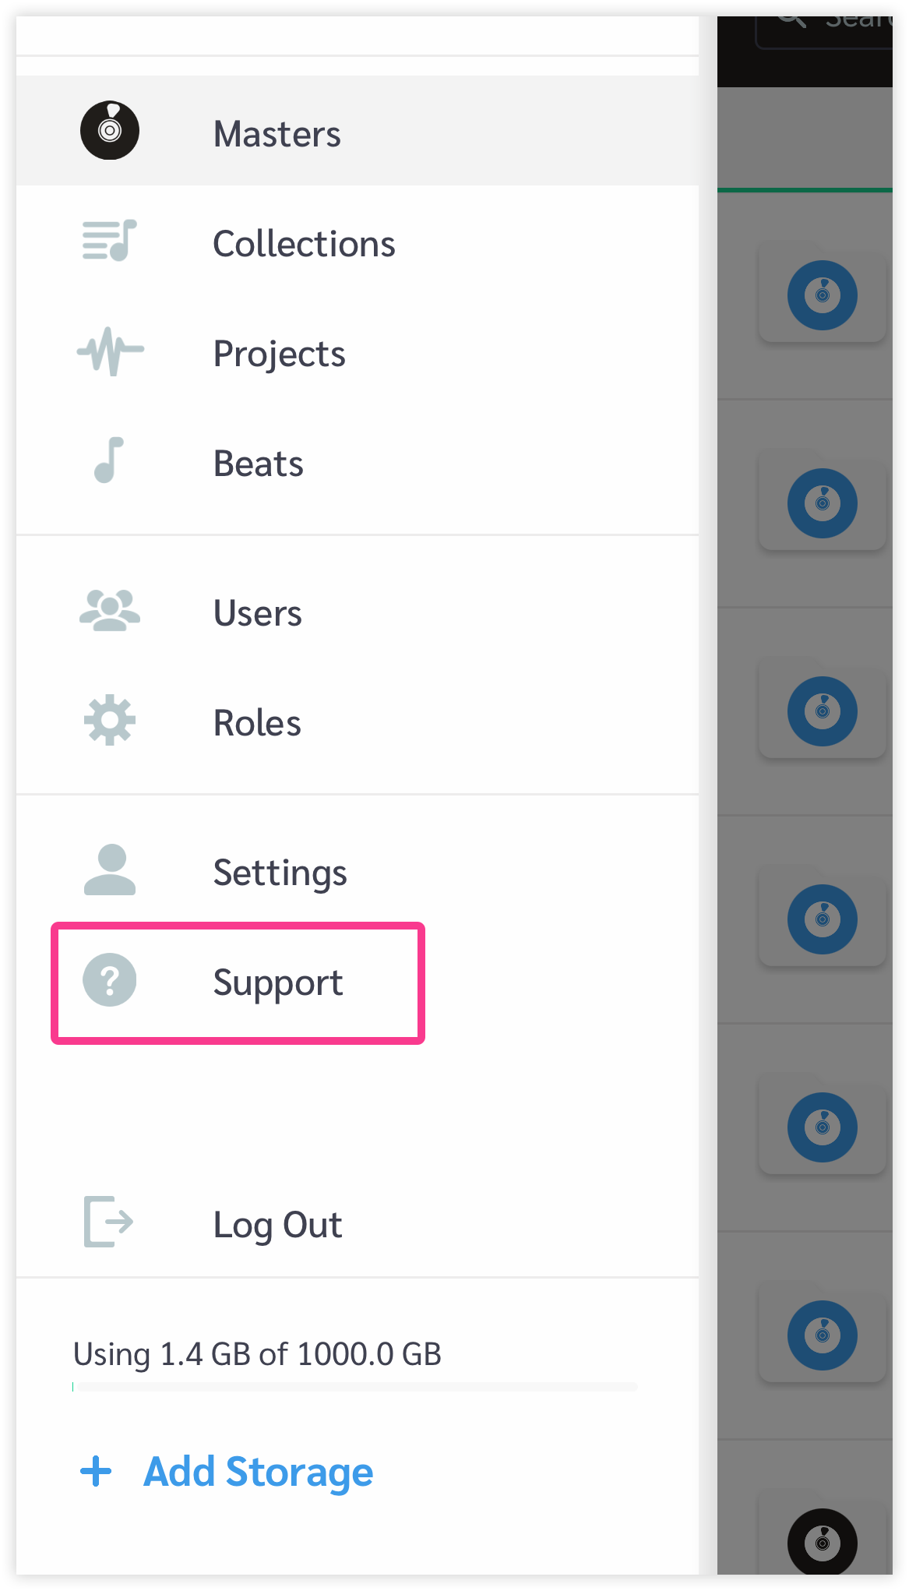909x1591 pixels.
Task: Click the Settings person icon
Action: (110, 870)
